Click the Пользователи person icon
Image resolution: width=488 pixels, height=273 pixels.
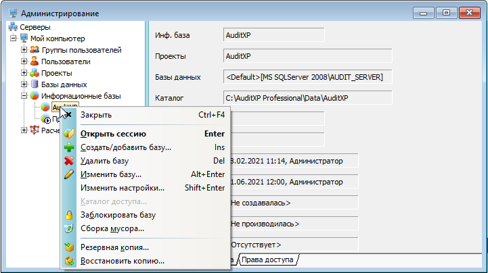click(35, 61)
